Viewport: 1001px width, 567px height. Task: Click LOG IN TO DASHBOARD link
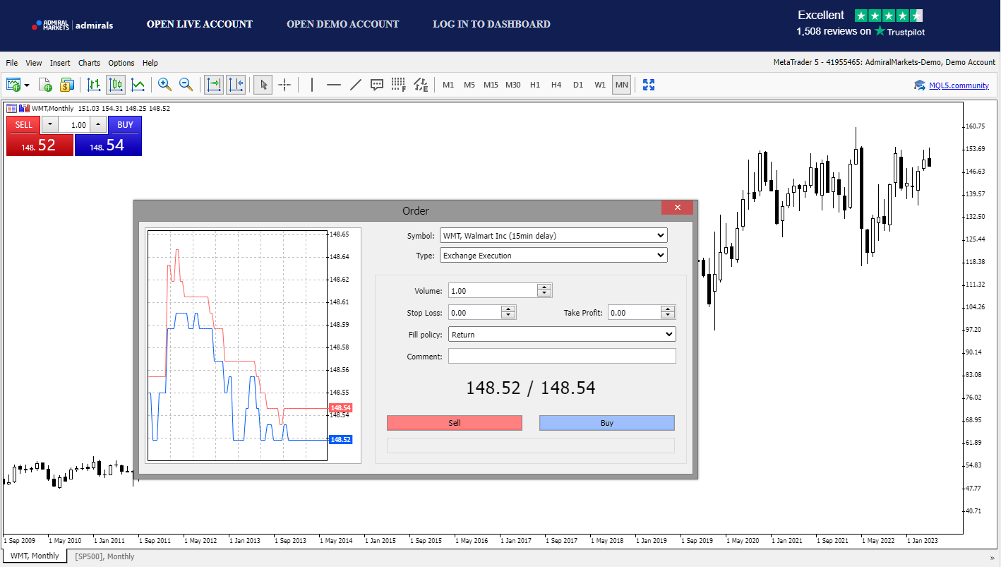pyautogui.click(x=492, y=24)
